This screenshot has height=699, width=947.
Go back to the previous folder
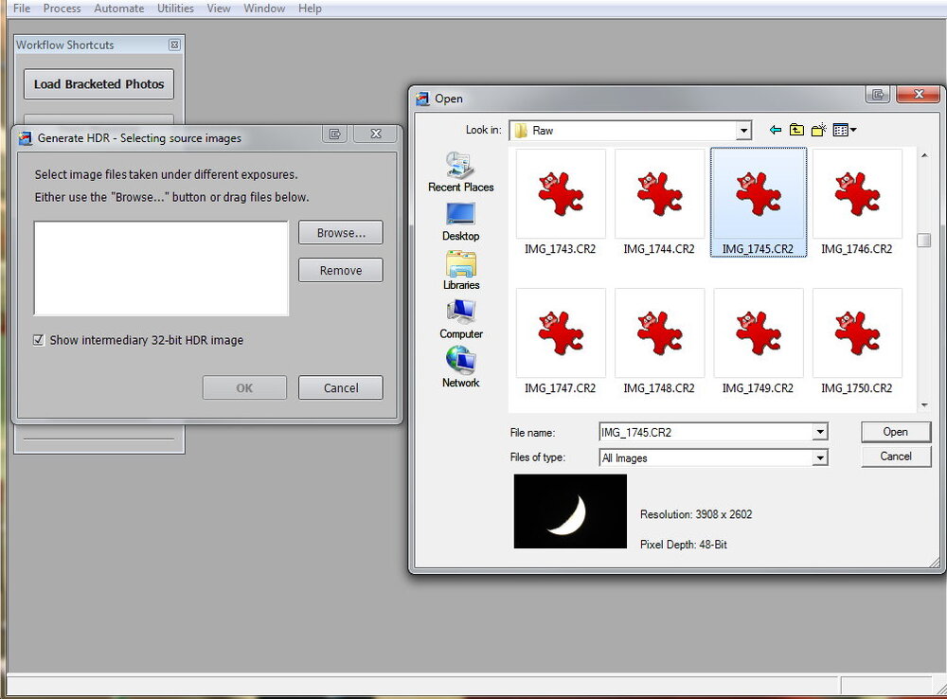(776, 130)
